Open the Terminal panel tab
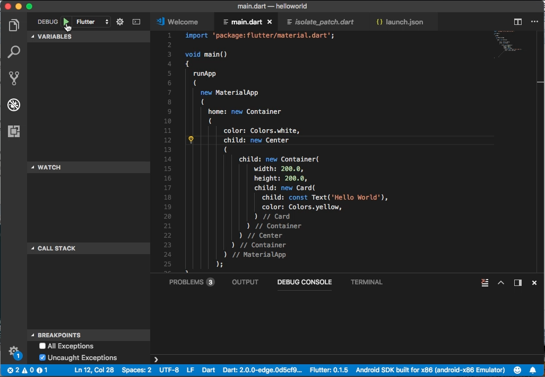This screenshot has height=377, width=545. click(366, 282)
